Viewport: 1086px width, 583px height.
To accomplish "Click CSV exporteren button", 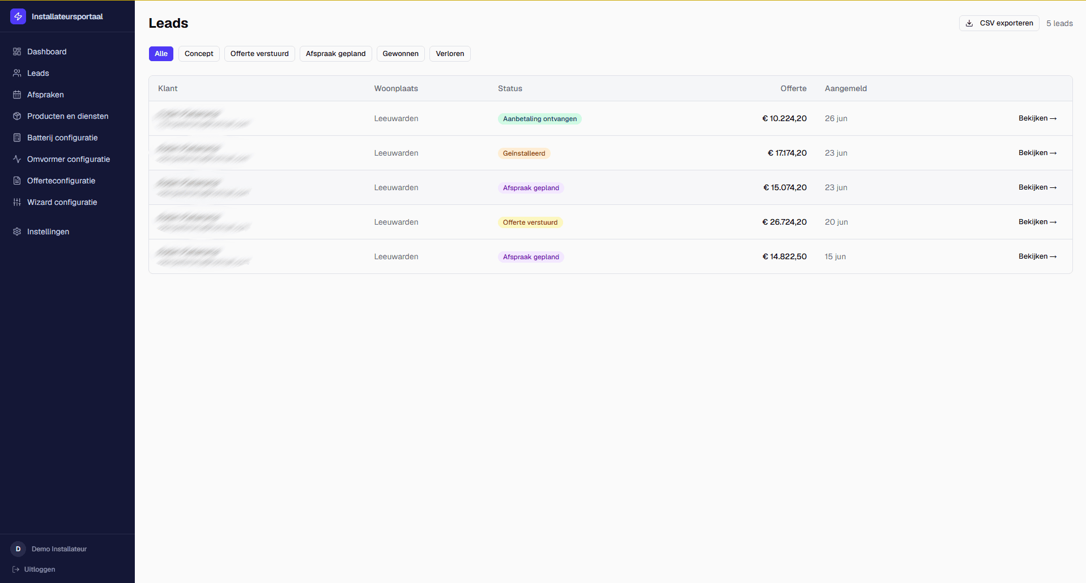I will 999,23.
